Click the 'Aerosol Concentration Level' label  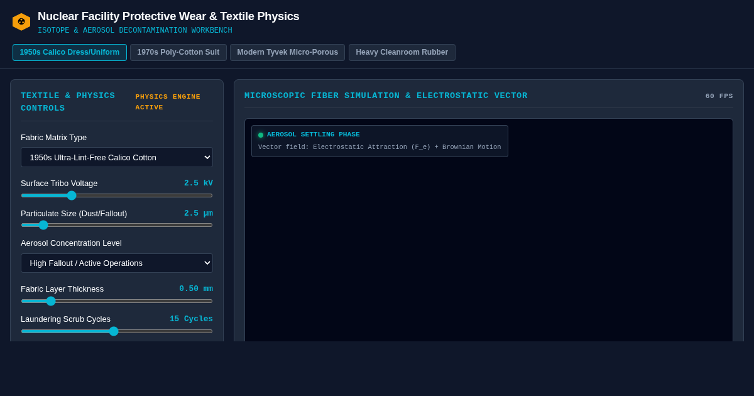tap(71, 243)
